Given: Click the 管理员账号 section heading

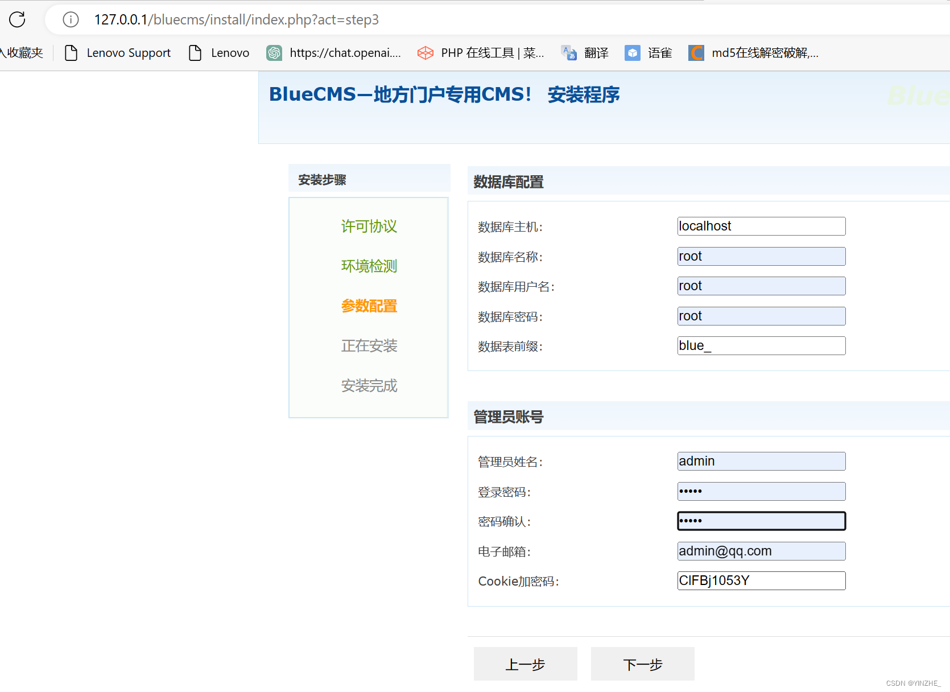Looking at the screenshot, I should point(509,417).
